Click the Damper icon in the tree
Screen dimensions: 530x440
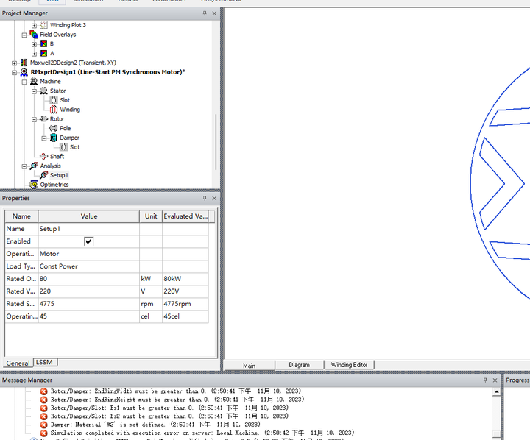[54, 138]
